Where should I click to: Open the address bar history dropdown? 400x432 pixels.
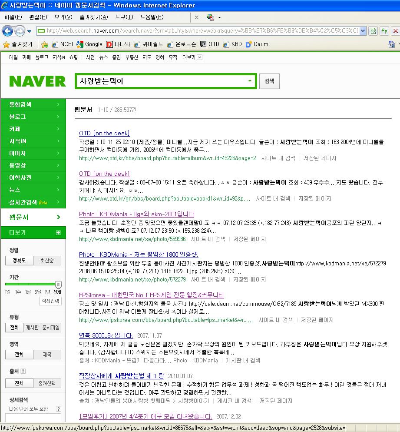coord(363,31)
